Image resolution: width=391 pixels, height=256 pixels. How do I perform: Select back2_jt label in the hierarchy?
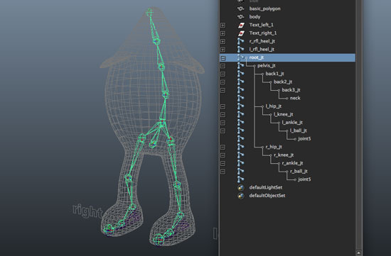click(283, 82)
